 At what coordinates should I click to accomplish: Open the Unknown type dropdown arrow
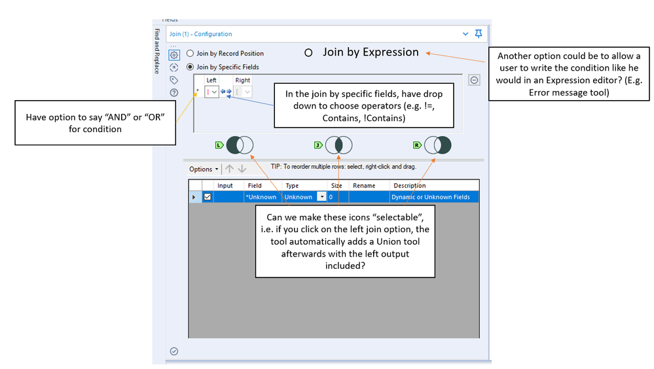tap(321, 197)
